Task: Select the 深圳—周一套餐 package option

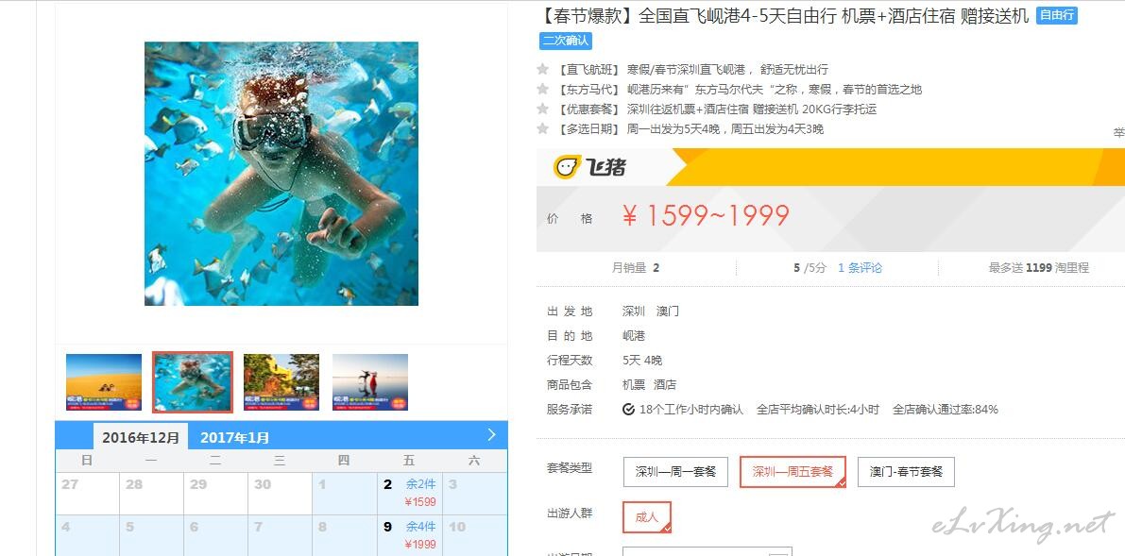Action: (x=676, y=472)
